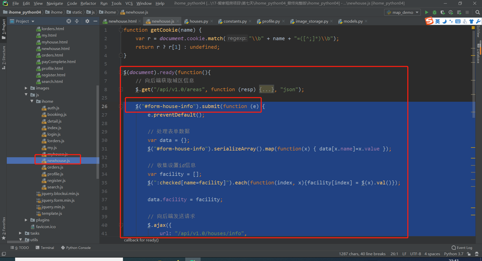This screenshot has width=482, height=261.
Task: Close the newhouse.html tab
Action: pos(140,21)
